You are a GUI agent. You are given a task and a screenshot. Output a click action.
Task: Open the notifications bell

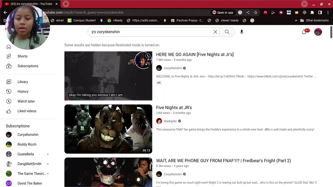[x=304, y=32]
